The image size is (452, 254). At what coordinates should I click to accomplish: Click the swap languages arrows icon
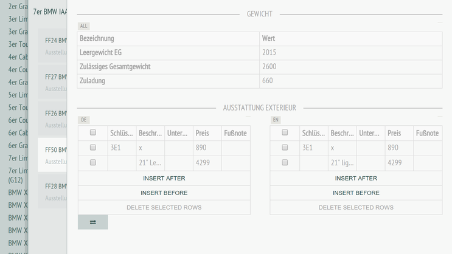coord(92,222)
